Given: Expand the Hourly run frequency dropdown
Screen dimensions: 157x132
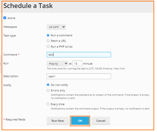Looking at the screenshot, I should pyautogui.click(x=58, y=63).
